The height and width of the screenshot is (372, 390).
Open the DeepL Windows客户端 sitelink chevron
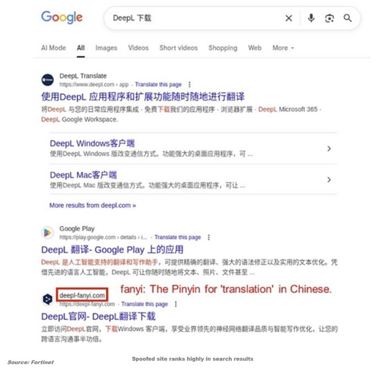coord(329,148)
